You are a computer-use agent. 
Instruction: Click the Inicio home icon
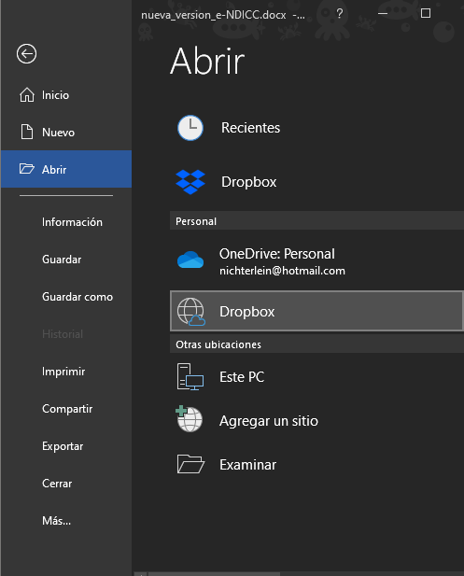point(27,95)
